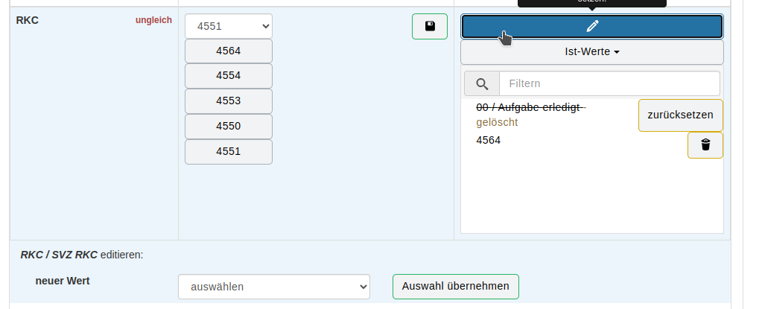The height and width of the screenshot is (309, 762).
Task: Pick the 4550 value button
Action: point(229,127)
